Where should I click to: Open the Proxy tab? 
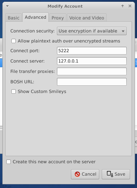(x=58, y=18)
